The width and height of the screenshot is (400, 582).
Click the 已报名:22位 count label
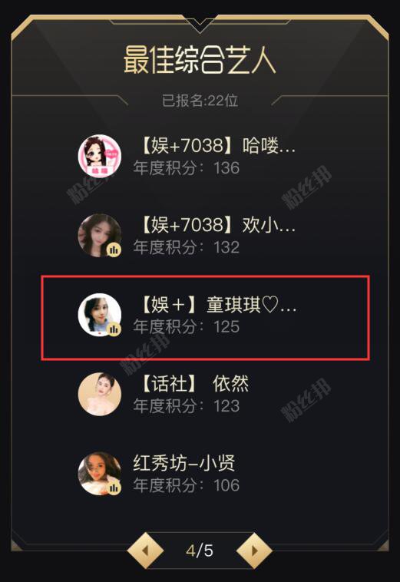coord(200,101)
